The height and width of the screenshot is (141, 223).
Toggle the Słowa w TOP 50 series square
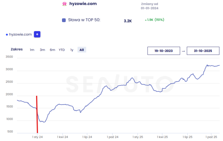(64, 20)
